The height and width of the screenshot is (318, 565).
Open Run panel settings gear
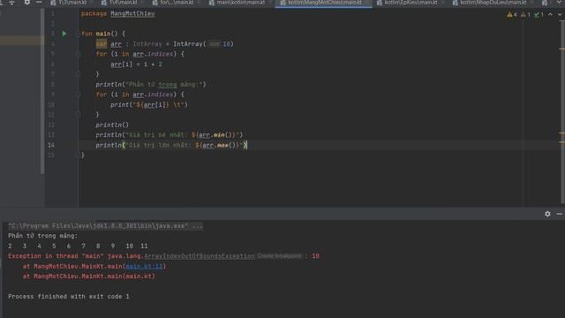pyautogui.click(x=547, y=214)
